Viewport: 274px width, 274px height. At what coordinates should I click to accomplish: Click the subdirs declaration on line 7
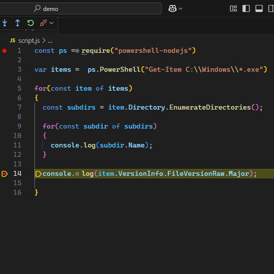tap(81, 107)
